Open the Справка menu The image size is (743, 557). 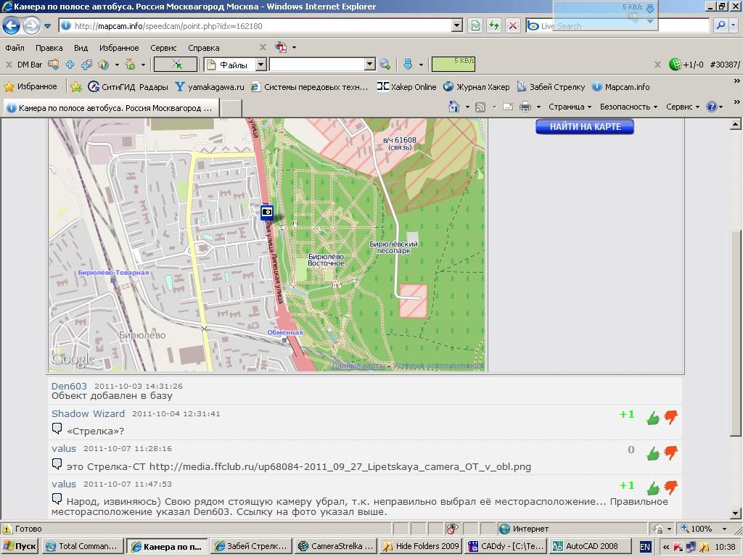point(204,48)
